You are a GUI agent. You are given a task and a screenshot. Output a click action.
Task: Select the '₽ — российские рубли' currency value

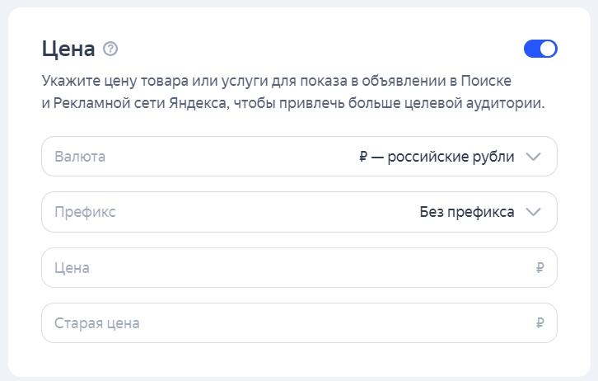click(437, 157)
